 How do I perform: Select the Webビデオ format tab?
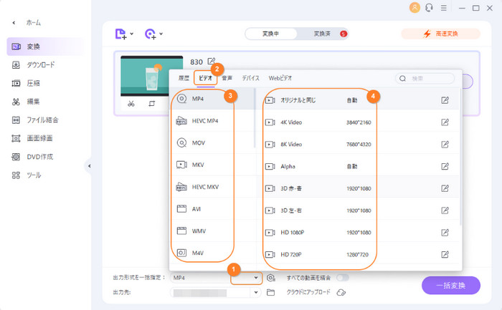tap(280, 78)
